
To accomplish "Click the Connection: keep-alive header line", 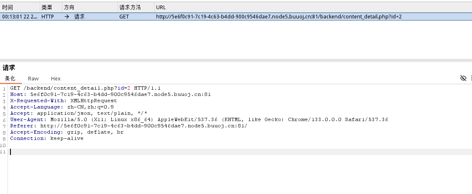I will 47,139.
